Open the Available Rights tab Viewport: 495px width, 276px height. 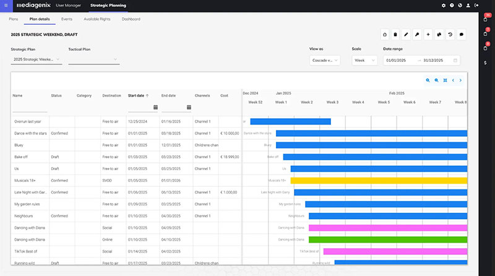tap(97, 19)
